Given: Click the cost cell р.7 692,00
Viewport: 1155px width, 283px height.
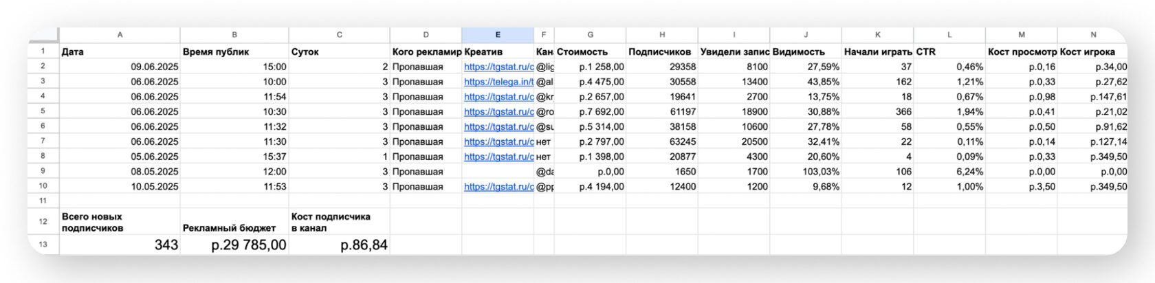Looking at the screenshot, I should pyautogui.click(x=590, y=111).
